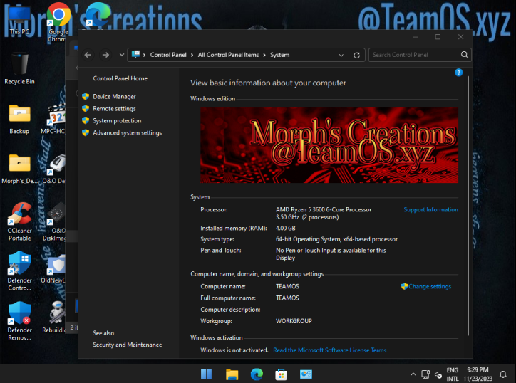Viewport: 516px width, 383px height.
Task: Open the clock showing 9:29 PM
Action: click(x=478, y=374)
